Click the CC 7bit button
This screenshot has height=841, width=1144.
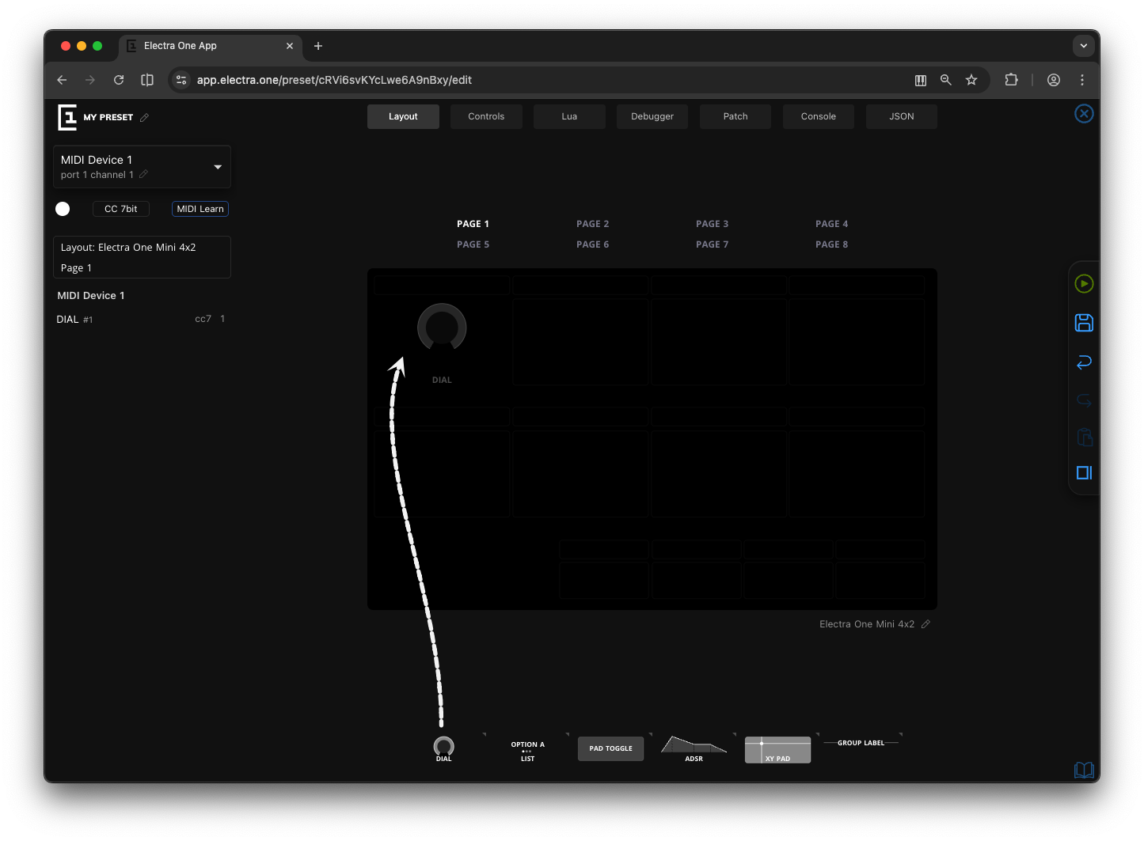coord(120,208)
